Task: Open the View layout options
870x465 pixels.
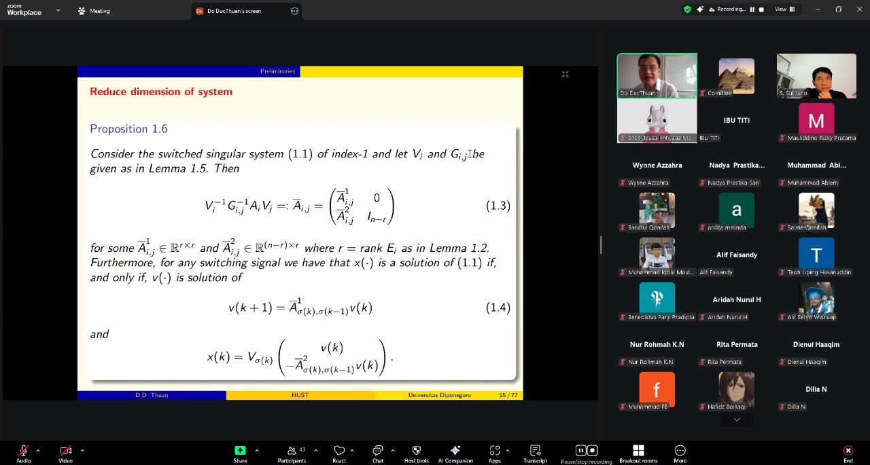Action: [783, 10]
